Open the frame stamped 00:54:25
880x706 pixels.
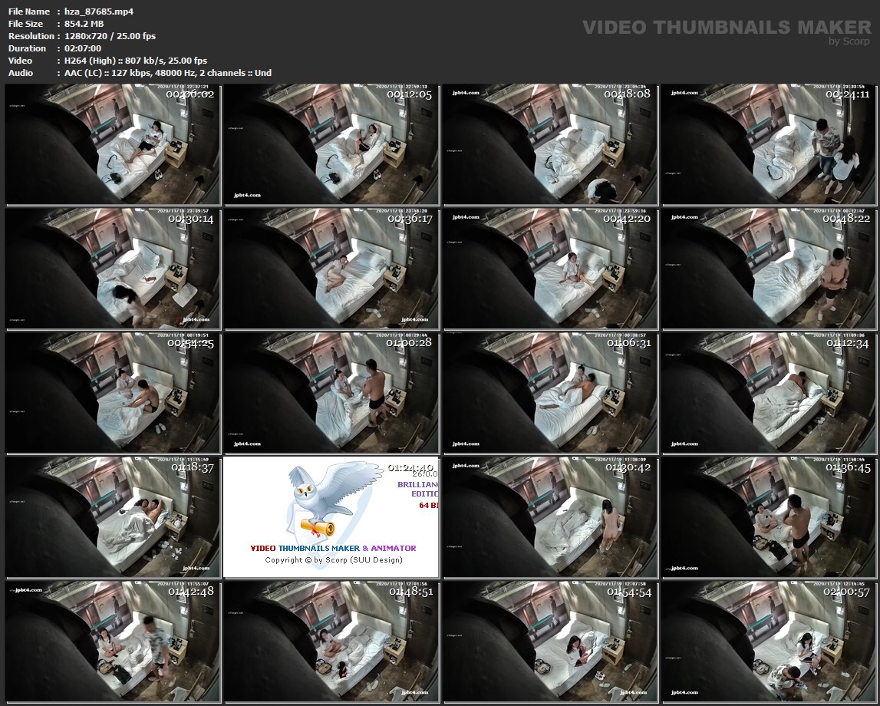pos(113,393)
